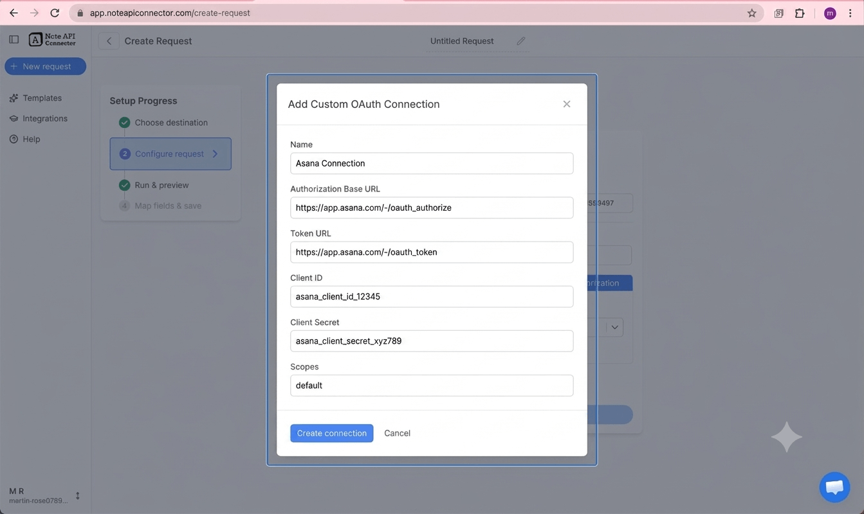
Task: Focus the Name input field
Action: coord(432,163)
